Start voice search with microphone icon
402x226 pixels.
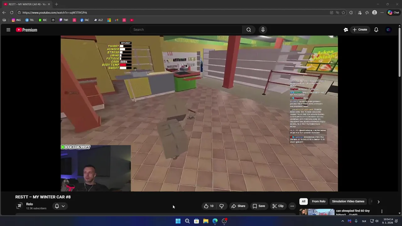click(263, 30)
